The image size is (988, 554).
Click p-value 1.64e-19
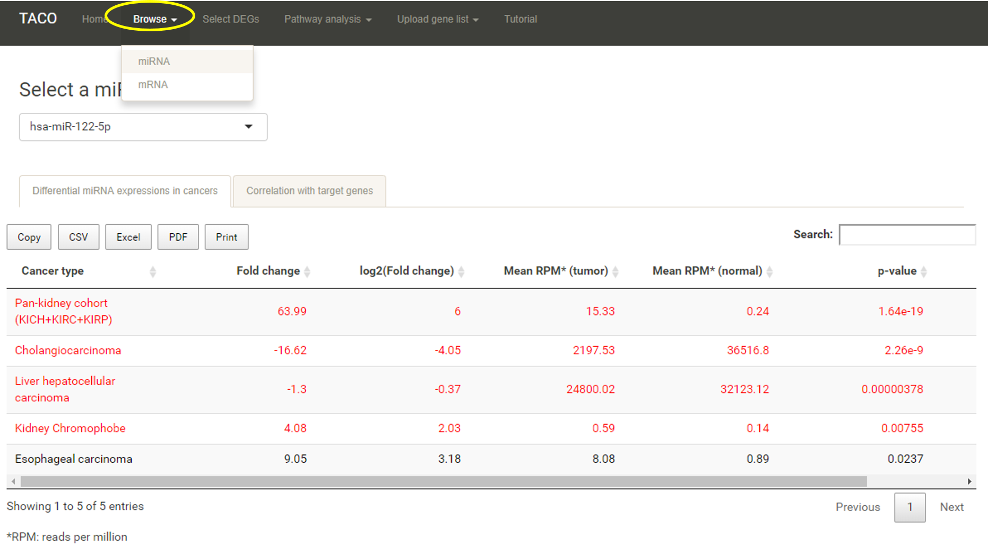pos(901,311)
